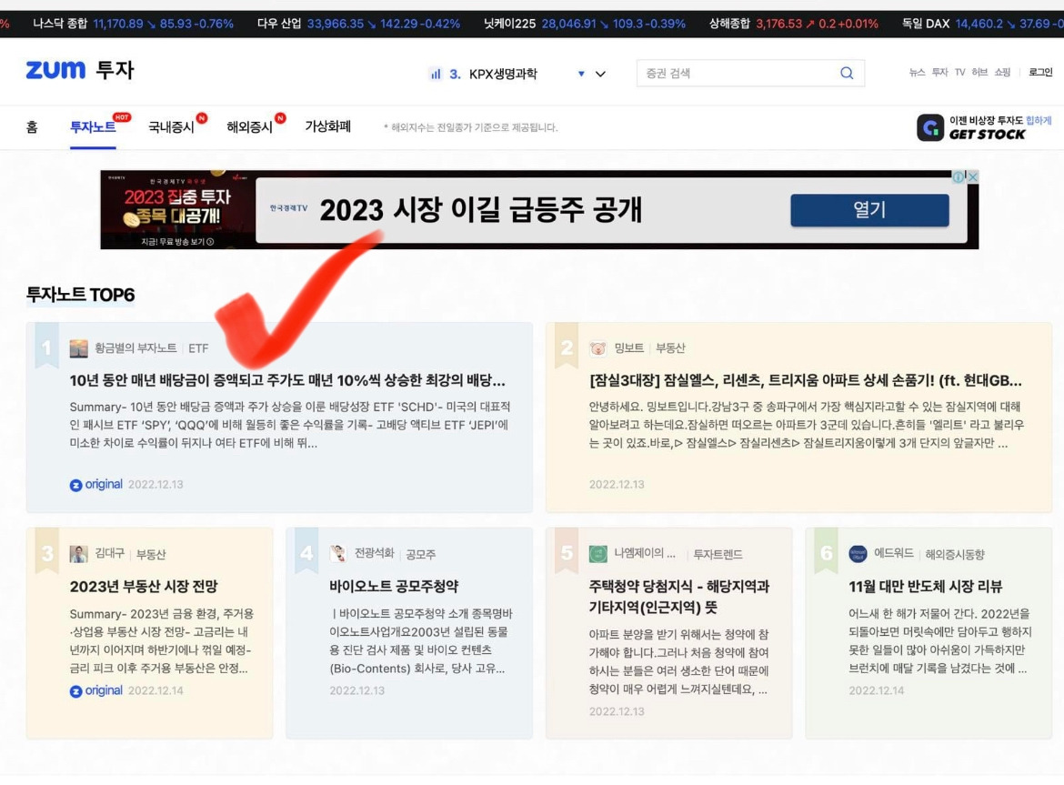The image size is (1064, 785).
Task: Click the bar chart icon beside KPX생명과학
Action: [x=436, y=74]
